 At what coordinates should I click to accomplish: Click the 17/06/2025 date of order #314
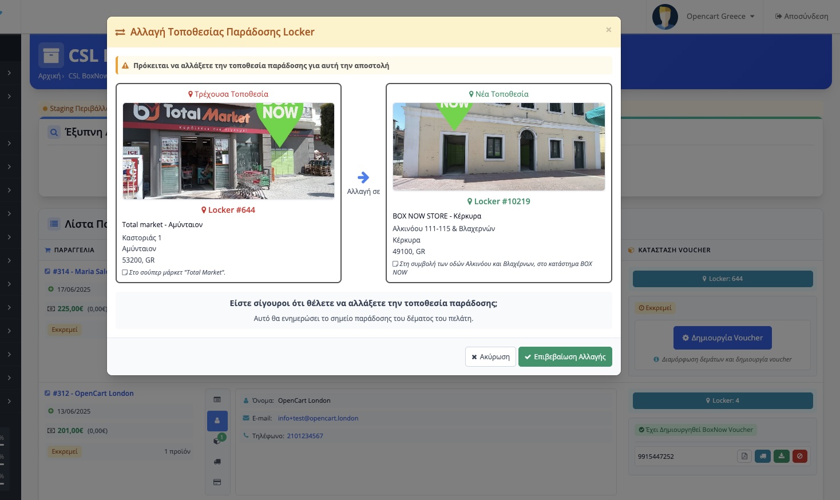74,289
